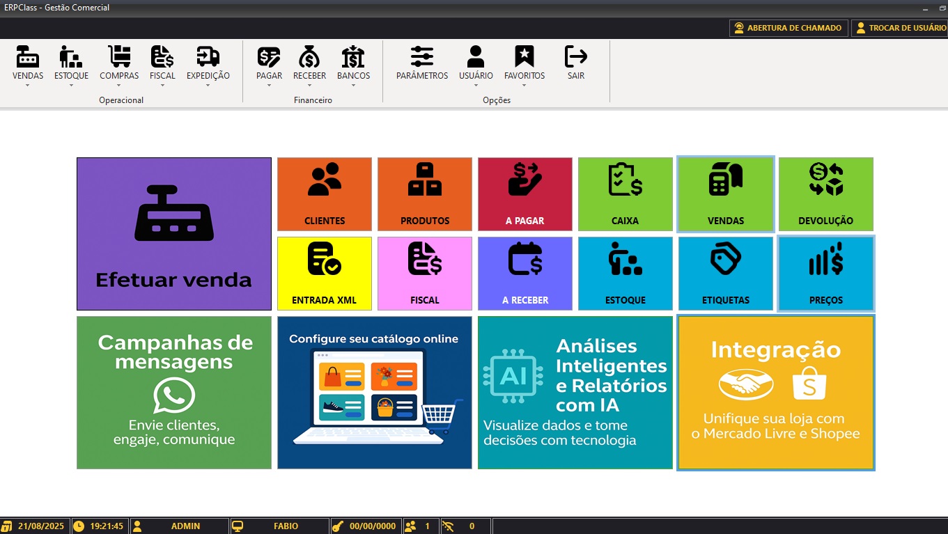
Task: Click the date 21/08/2025 in status bar
Action: tap(41, 526)
